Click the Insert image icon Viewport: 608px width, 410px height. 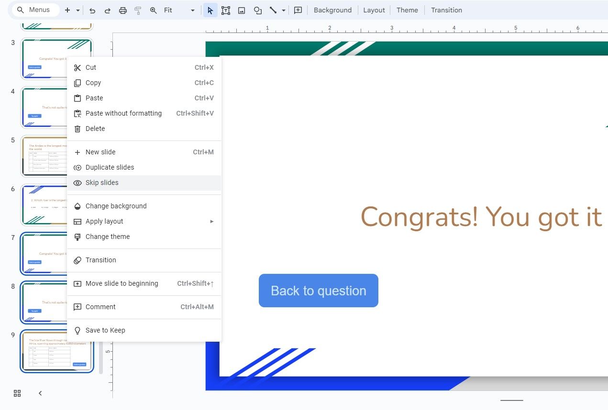[x=242, y=10]
